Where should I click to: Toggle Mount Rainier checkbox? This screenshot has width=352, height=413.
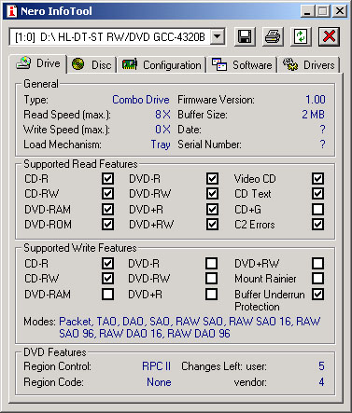317,278
